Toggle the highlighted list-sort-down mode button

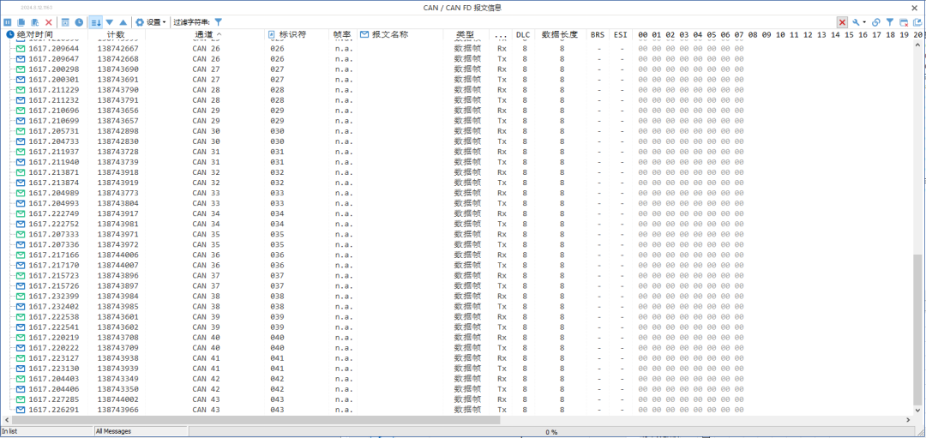[96, 21]
